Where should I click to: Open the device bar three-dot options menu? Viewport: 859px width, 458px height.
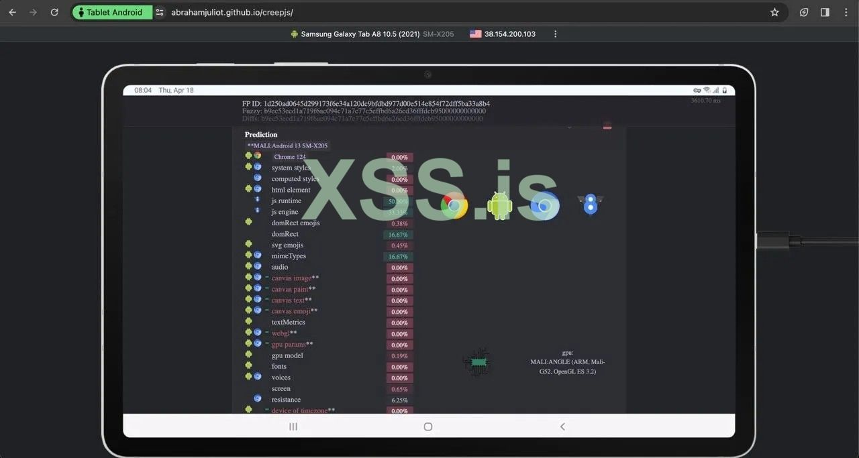click(x=555, y=34)
